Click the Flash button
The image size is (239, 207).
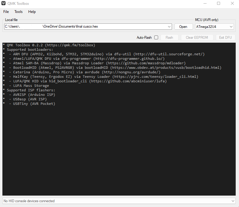(169, 38)
